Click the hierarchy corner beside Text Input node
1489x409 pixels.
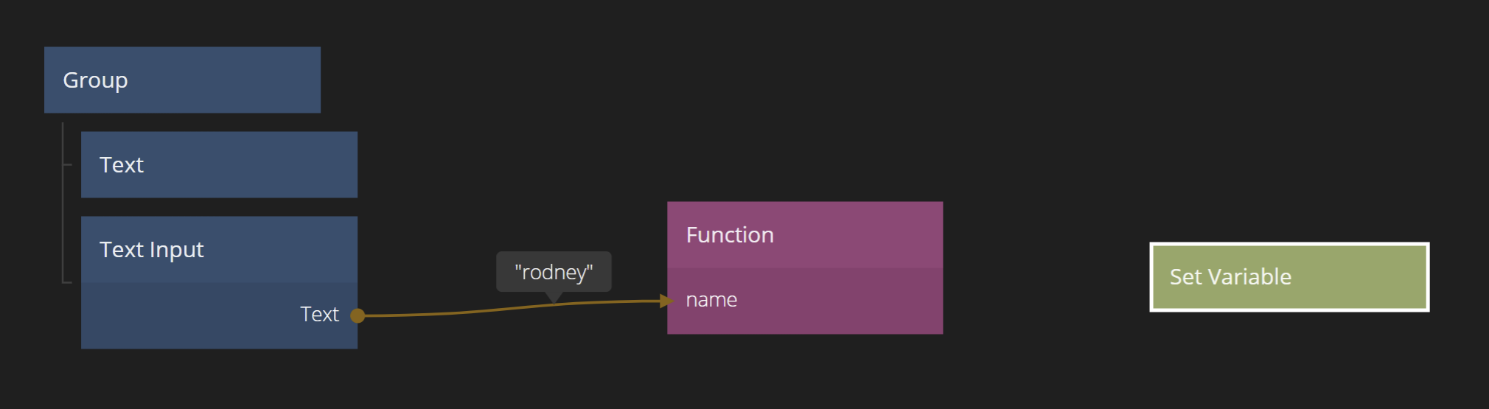[65, 281]
